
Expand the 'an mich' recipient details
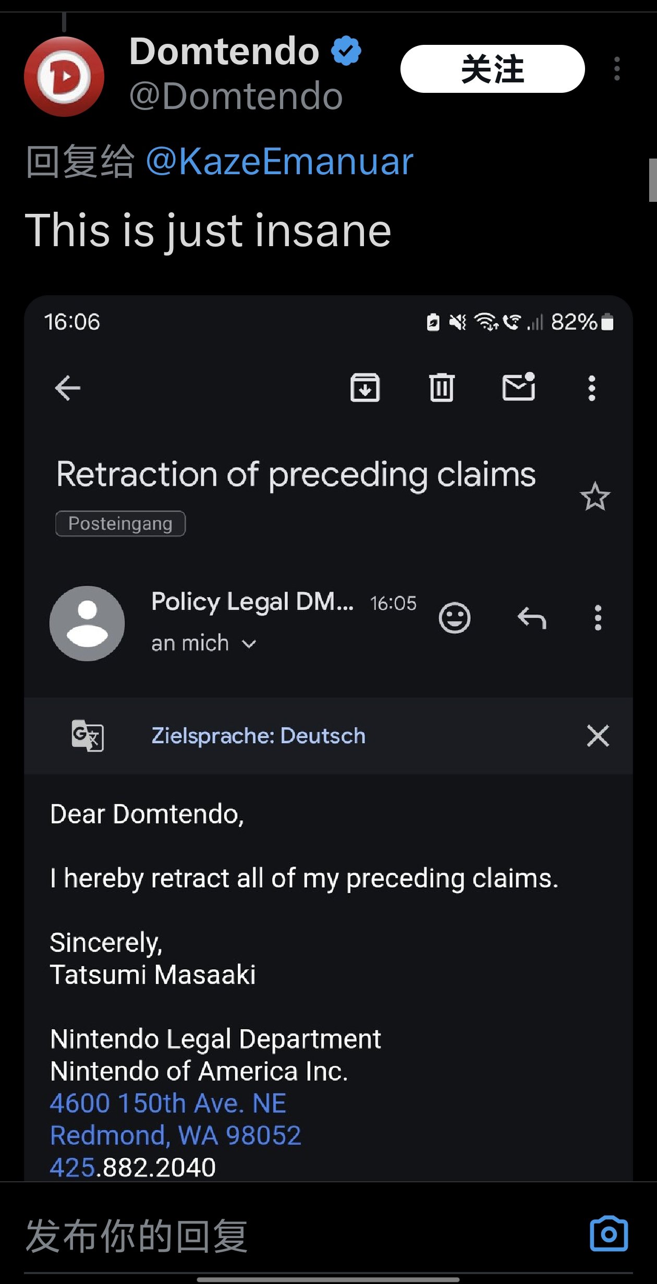(x=249, y=644)
